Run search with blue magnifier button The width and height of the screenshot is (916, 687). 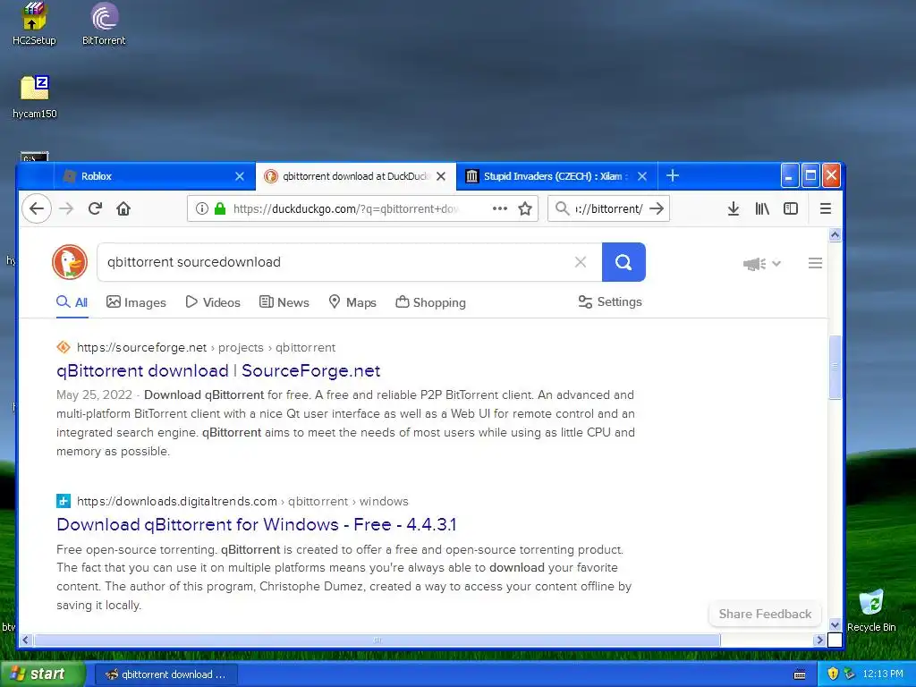pos(623,262)
